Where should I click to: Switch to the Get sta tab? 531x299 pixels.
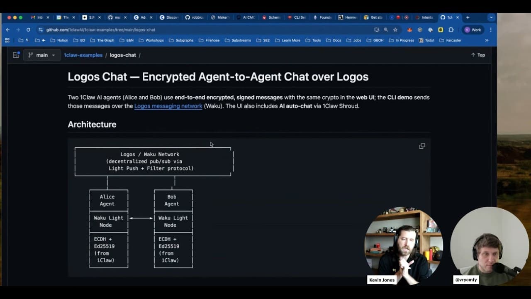point(373,17)
